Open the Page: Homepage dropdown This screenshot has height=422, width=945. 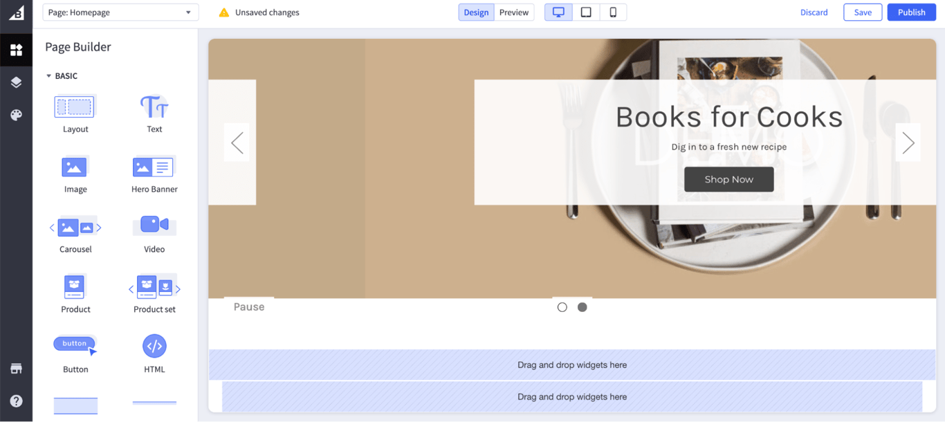click(120, 12)
